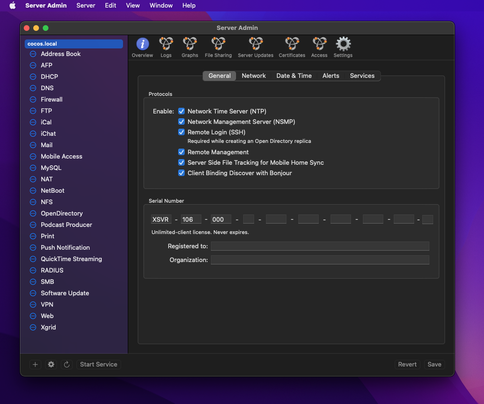Open the gear action menu at bottom
Screen dimensions: 484x404
pos(51,364)
